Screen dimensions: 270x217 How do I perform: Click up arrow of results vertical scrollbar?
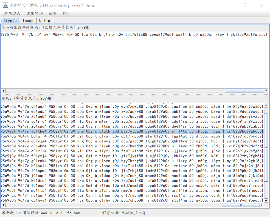pyautogui.click(x=266, y=105)
